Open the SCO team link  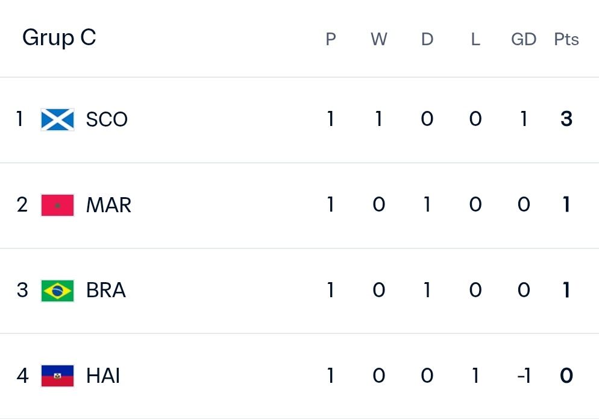(107, 119)
